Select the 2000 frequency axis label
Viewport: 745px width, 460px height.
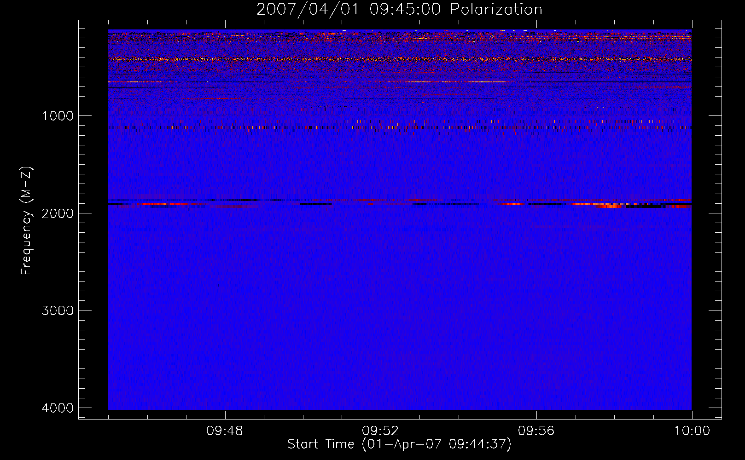[x=58, y=213]
